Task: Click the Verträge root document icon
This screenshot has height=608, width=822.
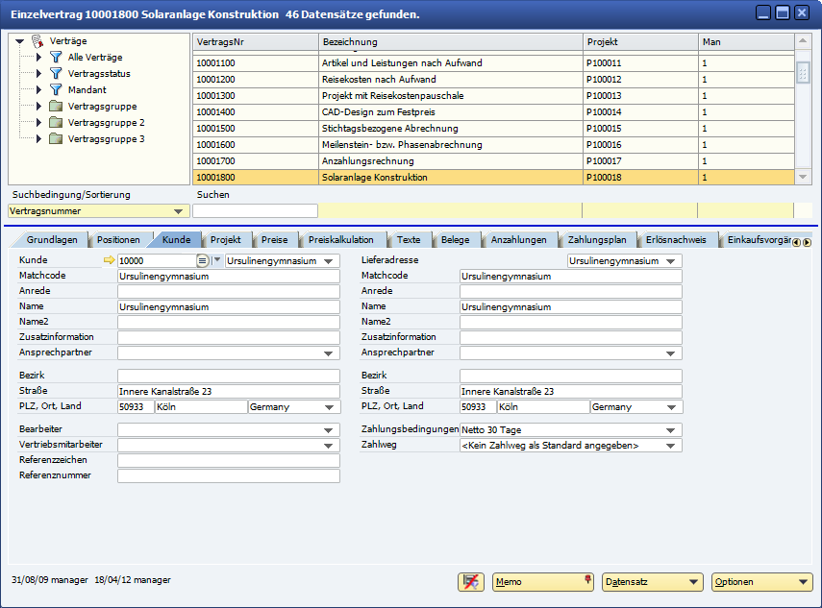Action: point(37,41)
